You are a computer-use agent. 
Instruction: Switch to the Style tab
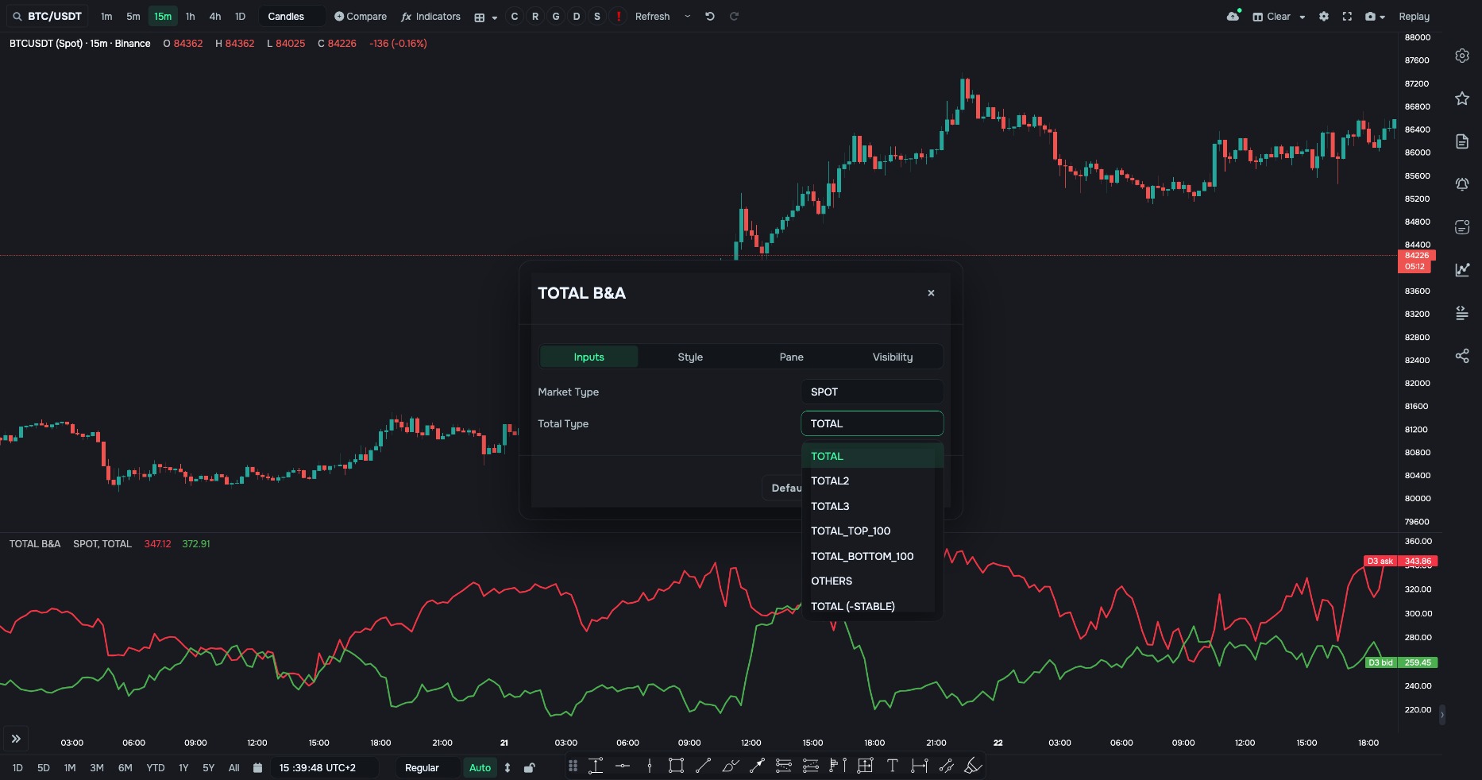(690, 357)
